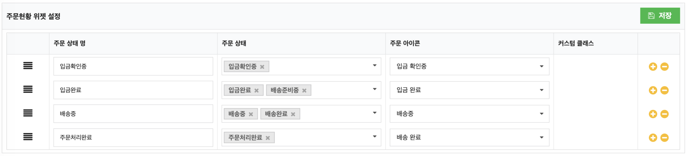Viewport: 687px width, 156px height.
Task: Click the drag handle of the 주문처리완료 row
Action: 28,137
